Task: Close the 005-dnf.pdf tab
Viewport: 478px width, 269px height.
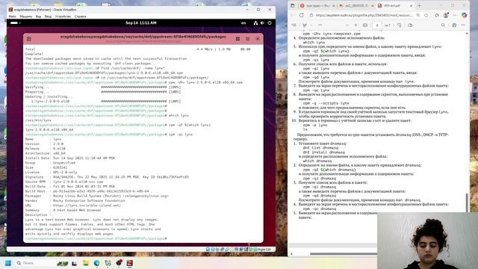Action: tap(411, 6)
